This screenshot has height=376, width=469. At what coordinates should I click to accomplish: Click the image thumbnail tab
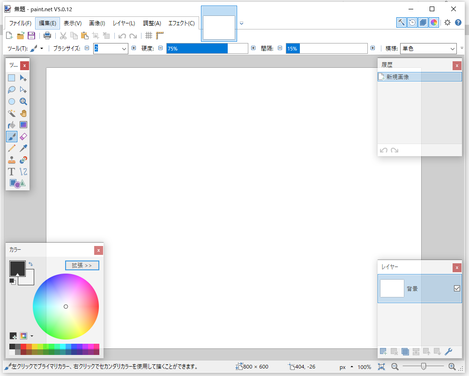click(x=219, y=23)
